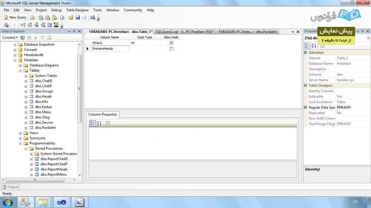Close the Object Explorer panel

tap(79, 31)
